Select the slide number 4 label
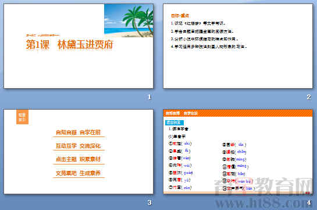 pyautogui.click(x=309, y=202)
